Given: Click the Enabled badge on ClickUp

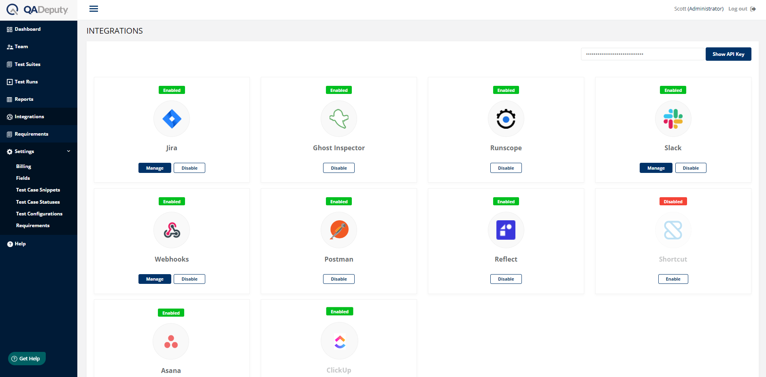Looking at the screenshot, I should [340, 311].
